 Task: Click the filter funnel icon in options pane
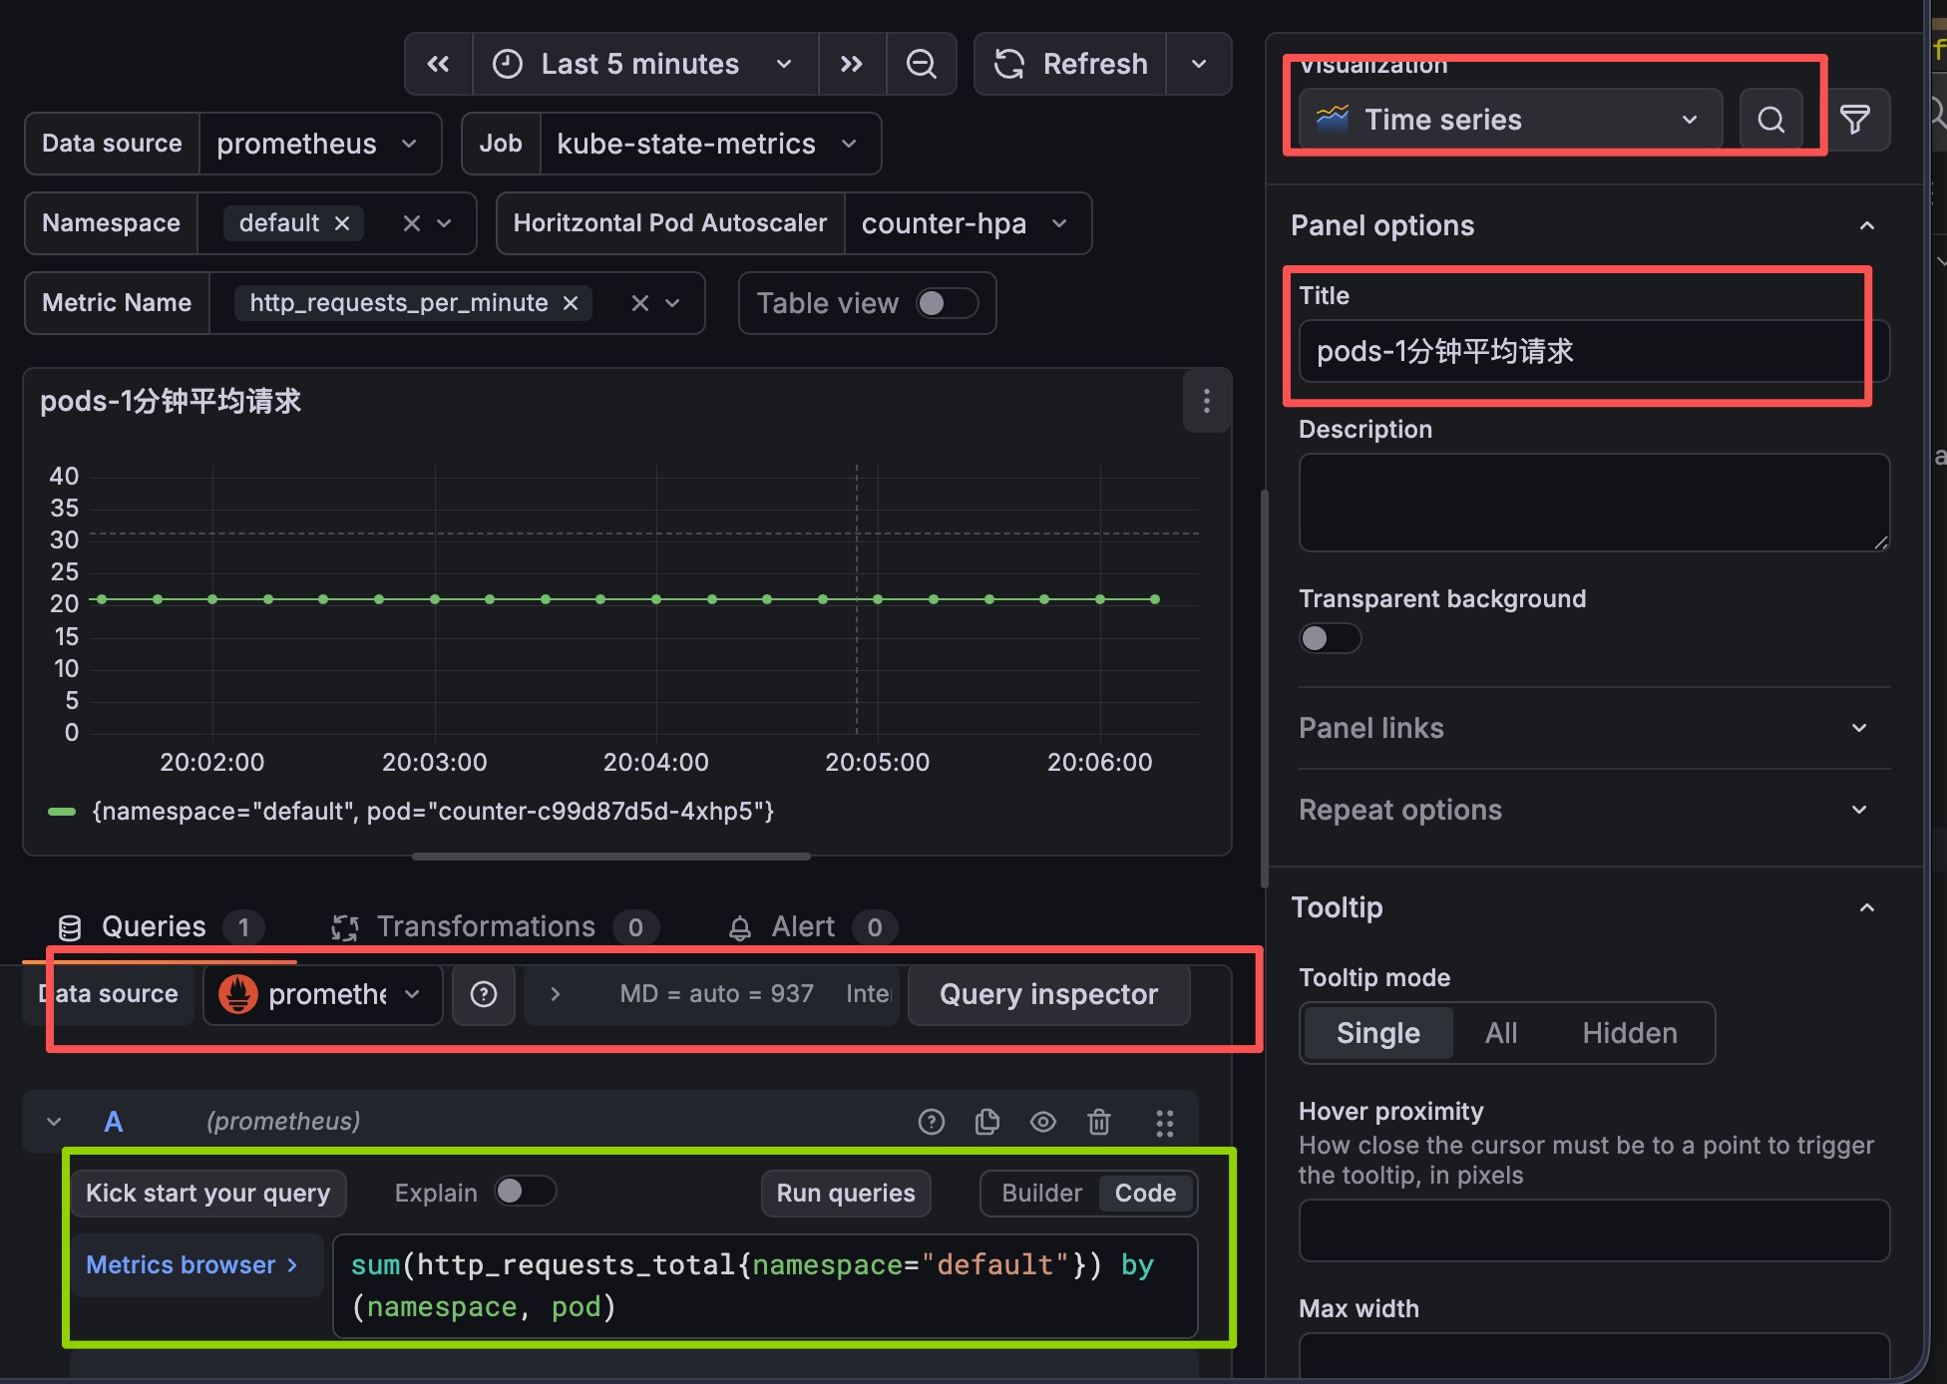click(x=1854, y=120)
